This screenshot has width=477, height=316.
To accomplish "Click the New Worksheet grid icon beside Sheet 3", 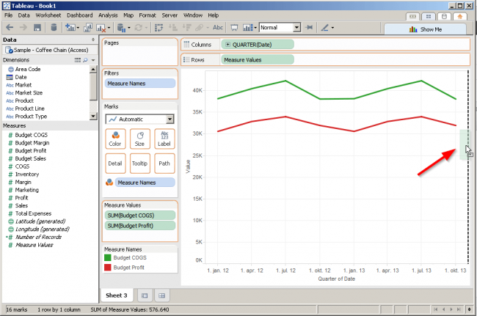I will pos(162,295).
